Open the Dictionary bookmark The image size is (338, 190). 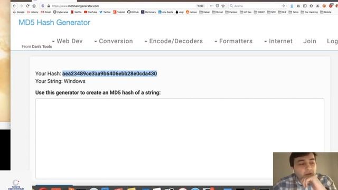pos(148,12)
